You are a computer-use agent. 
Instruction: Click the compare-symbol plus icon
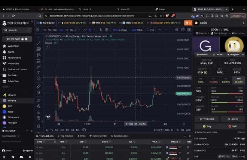37,30
